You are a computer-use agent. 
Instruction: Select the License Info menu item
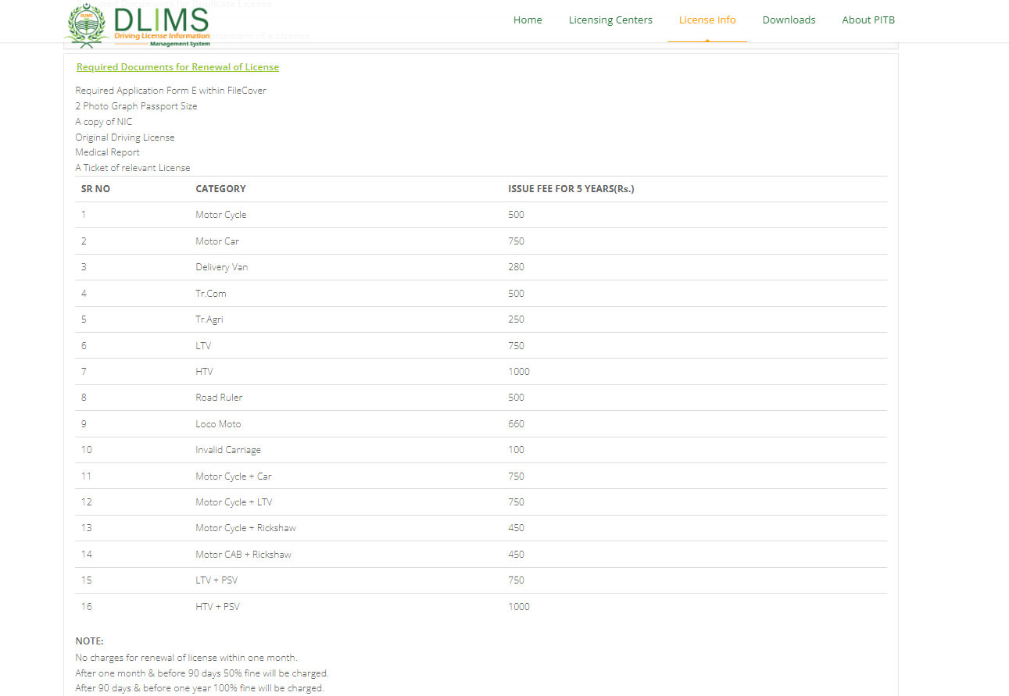point(707,20)
